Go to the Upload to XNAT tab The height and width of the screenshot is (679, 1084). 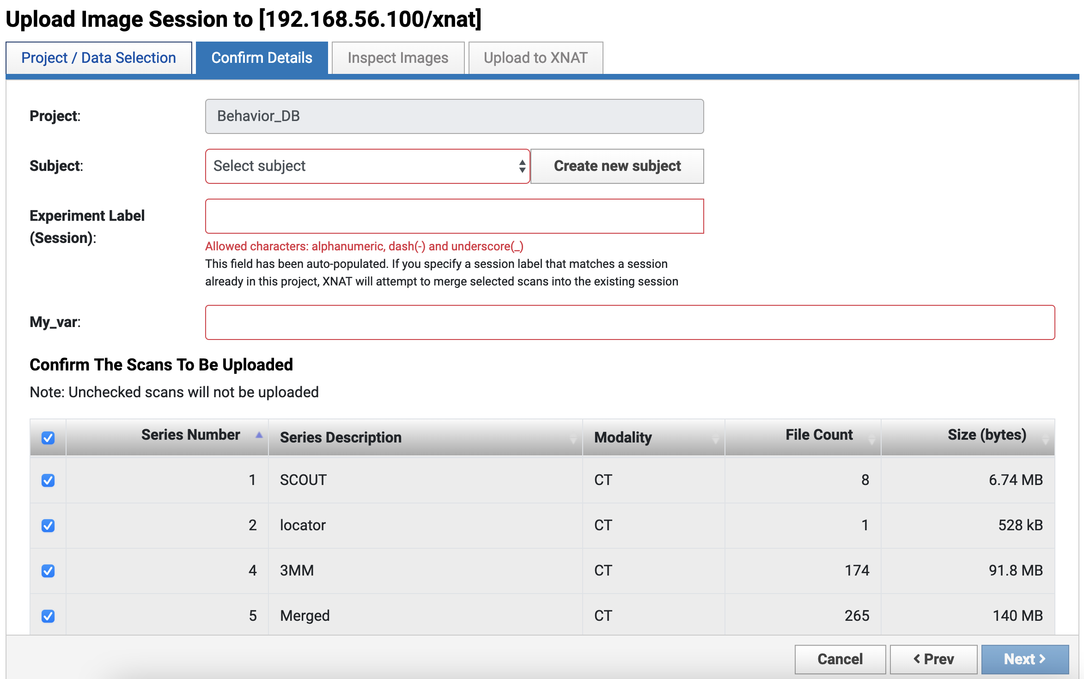(x=536, y=58)
